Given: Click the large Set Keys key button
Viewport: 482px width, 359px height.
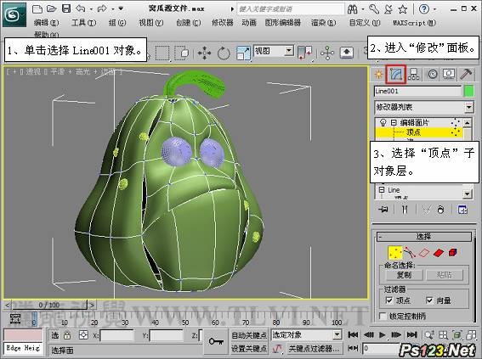Looking at the screenshot, I should point(216,341).
